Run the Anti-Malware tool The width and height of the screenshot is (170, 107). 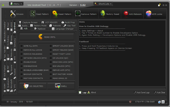point(132,14)
